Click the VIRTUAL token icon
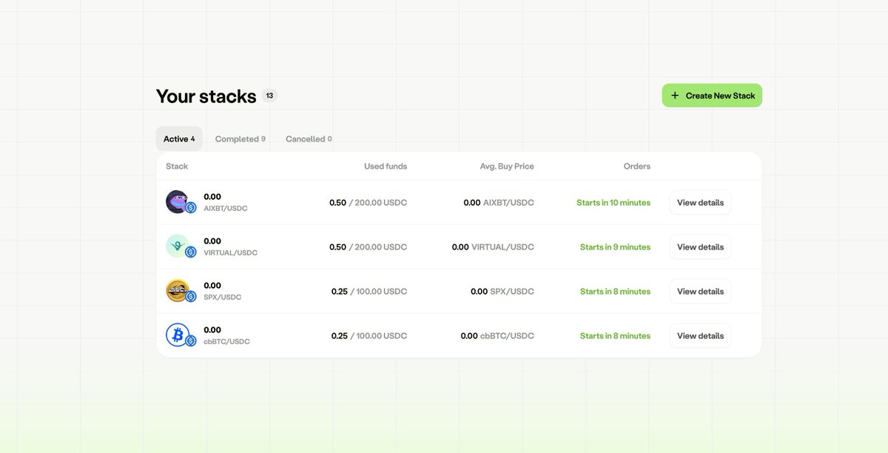The height and width of the screenshot is (453, 888). (x=178, y=246)
